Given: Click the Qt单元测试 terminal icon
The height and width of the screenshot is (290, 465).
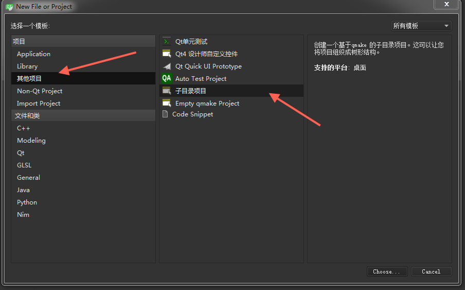Looking at the screenshot, I should tap(167, 42).
